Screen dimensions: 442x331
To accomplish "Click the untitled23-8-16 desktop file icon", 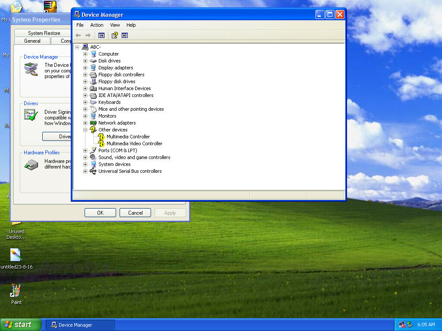I will 16,255.
